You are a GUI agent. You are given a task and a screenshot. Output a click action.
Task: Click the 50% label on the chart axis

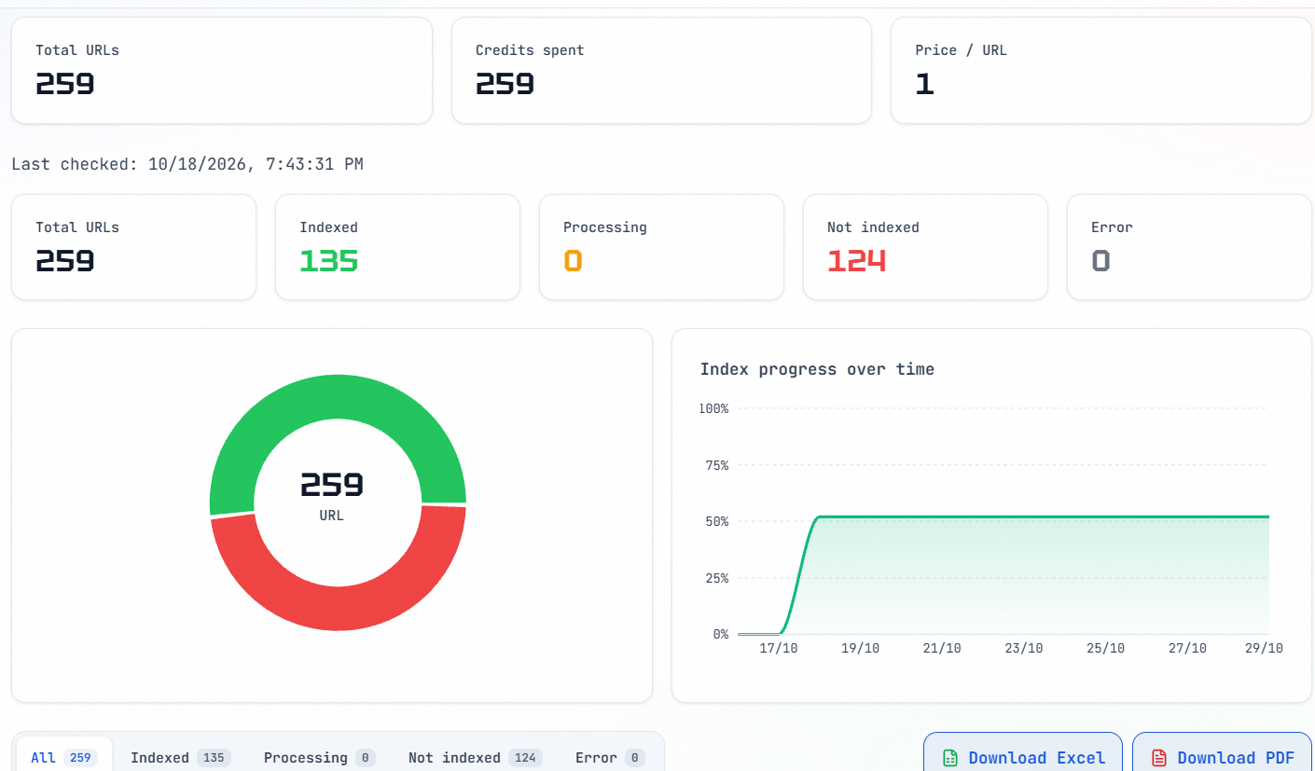pyautogui.click(x=717, y=521)
